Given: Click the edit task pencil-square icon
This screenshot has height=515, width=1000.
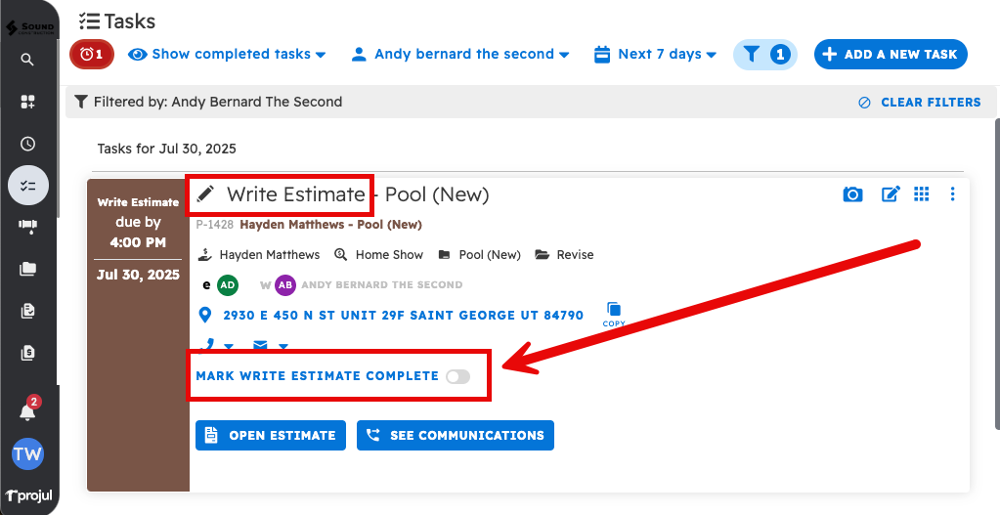Looking at the screenshot, I should point(890,194).
